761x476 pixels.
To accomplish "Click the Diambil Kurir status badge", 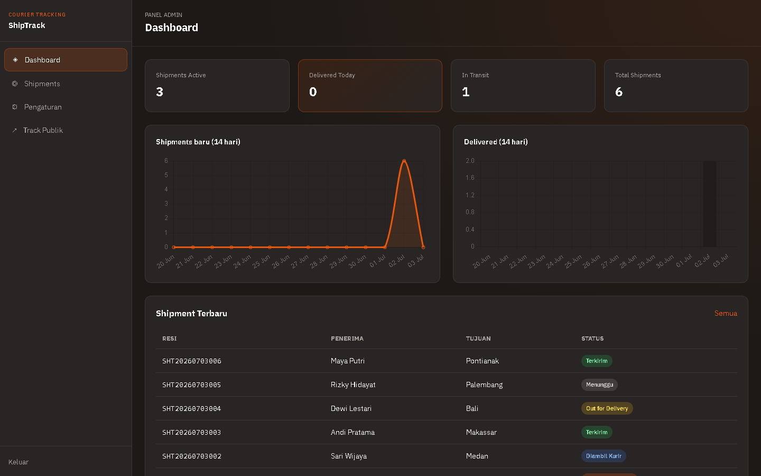I will coord(604,456).
